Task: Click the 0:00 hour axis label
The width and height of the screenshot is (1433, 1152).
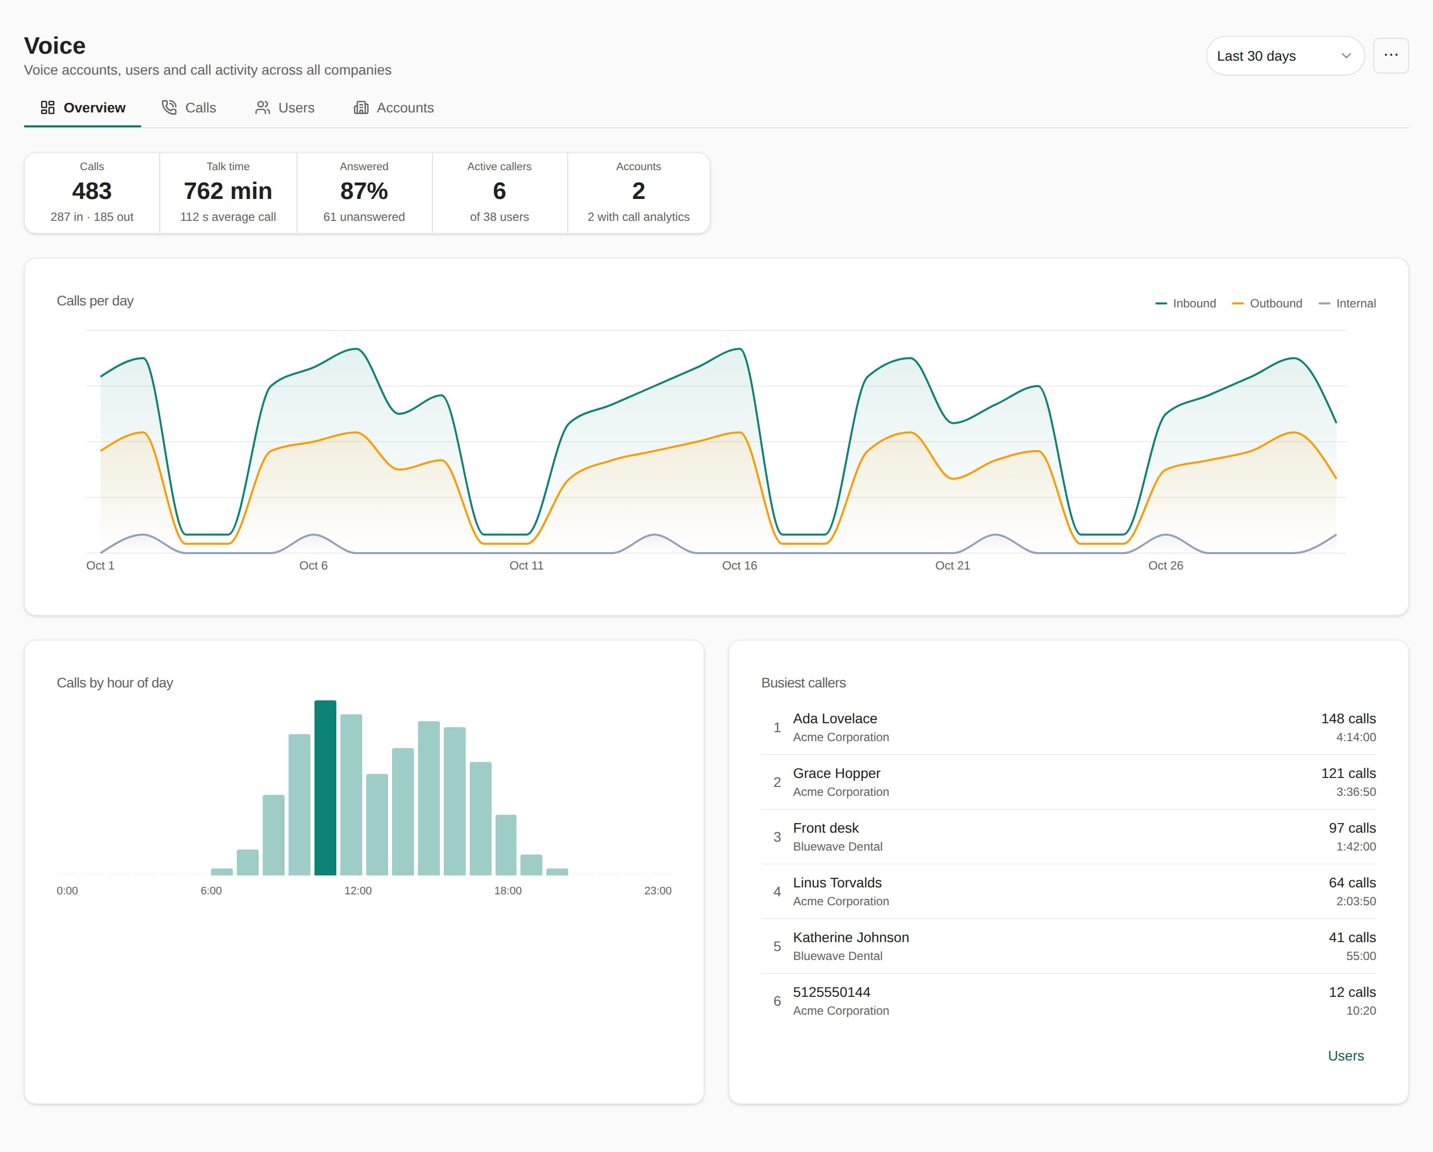Action: click(x=67, y=890)
